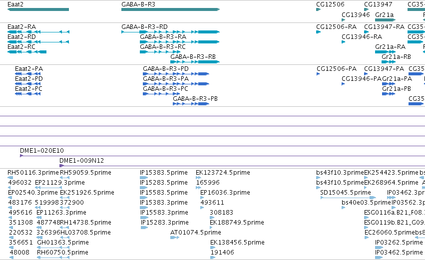Viewport: 425px width, 260px height.
Task: Select the DME1-009N12 clone marker
Action: click(62, 166)
